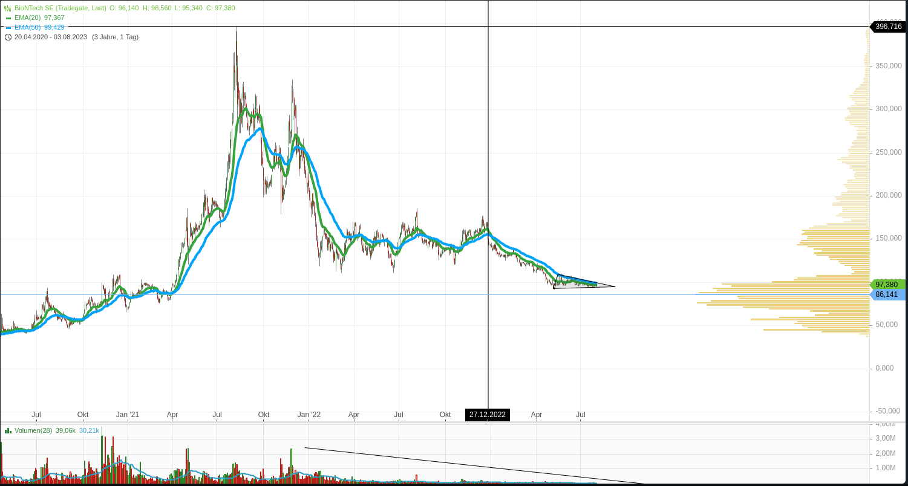Image resolution: width=908 pixels, height=486 pixels.
Task: Click the 200,000 price axis label
Action: [889, 195]
